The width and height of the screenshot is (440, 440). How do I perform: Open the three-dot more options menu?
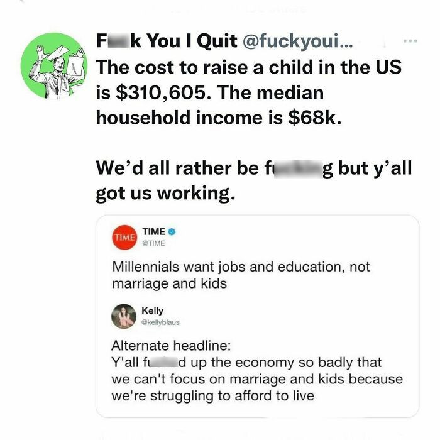(410, 41)
